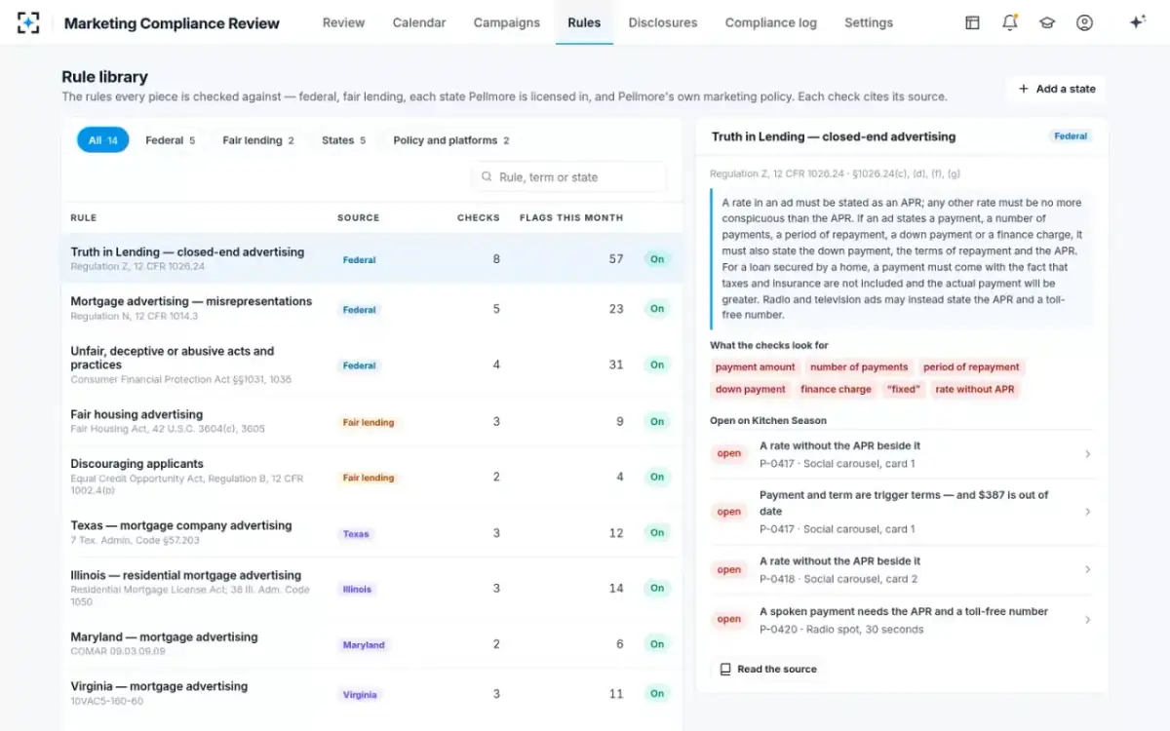Filter rules by States
Image resolution: width=1170 pixels, height=731 pixels.
(x=343, y=140)
